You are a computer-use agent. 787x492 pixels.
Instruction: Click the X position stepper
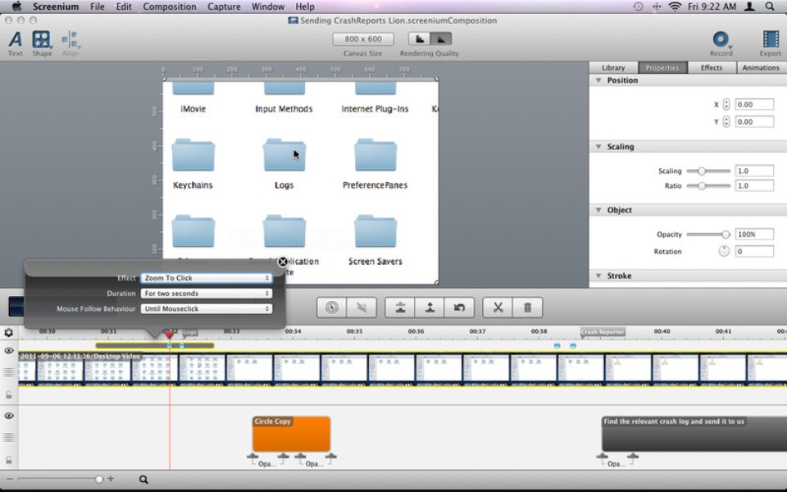726,104
